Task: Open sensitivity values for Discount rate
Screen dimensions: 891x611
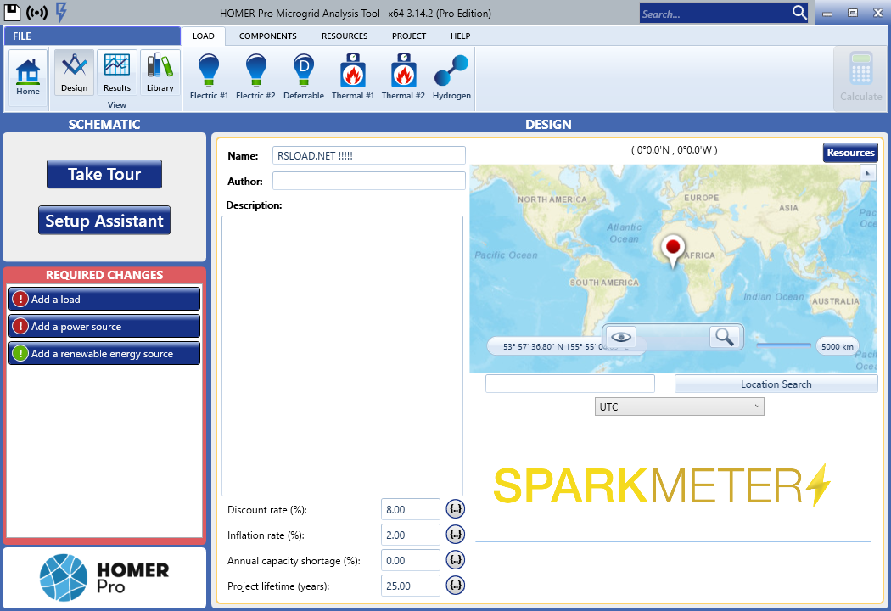Action: (x=455, y=508)
